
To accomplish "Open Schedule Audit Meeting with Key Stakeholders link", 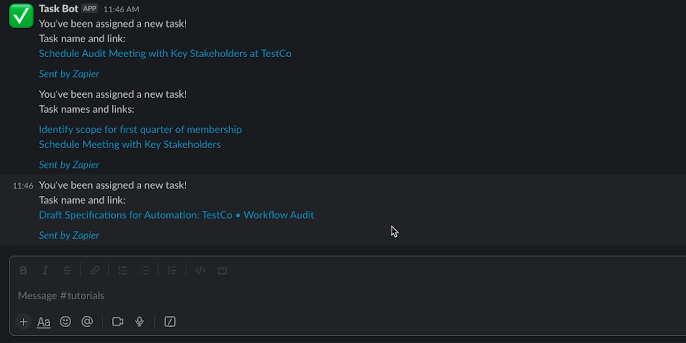I will [165, 54].
